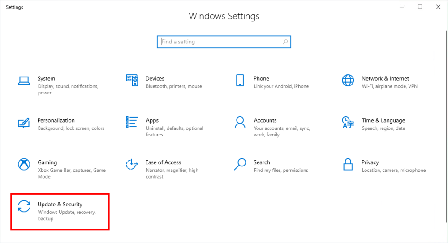This screenshot has height=243, width=448.
Task: Open the Privacy padlock icon
Action: tap(348, 165)
